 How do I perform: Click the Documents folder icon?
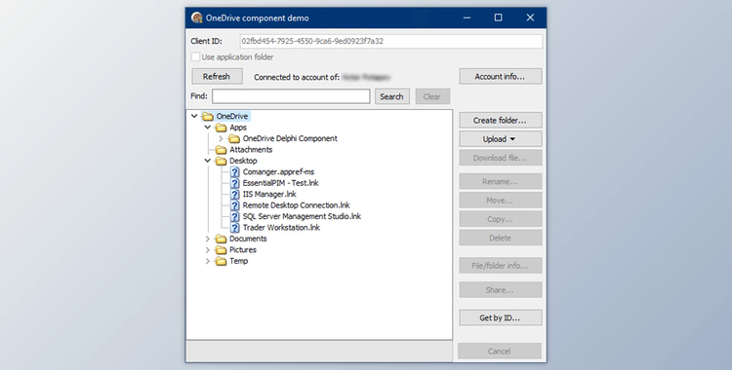(221, 240)
